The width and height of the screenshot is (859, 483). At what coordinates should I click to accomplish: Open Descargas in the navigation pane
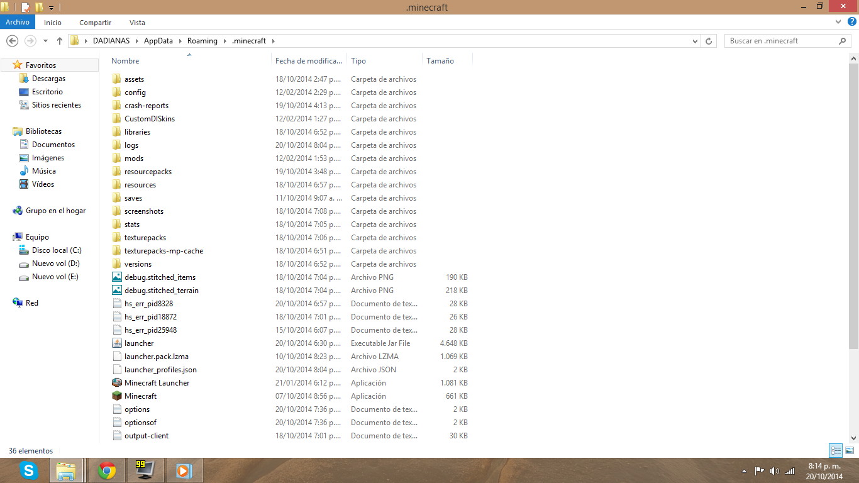click(48, 79)
